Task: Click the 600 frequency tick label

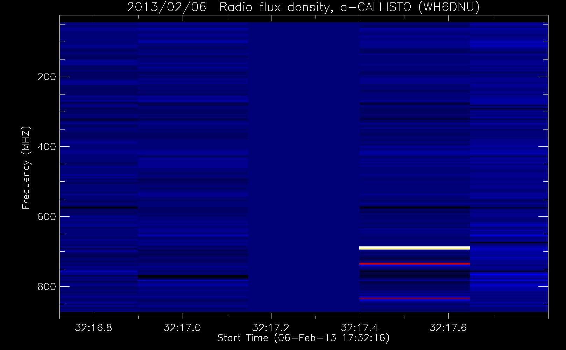Action: pos(47,217)
